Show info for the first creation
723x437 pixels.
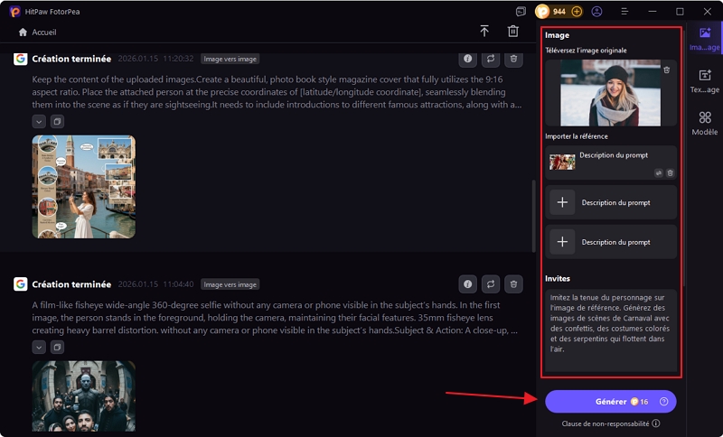point(467,59)
